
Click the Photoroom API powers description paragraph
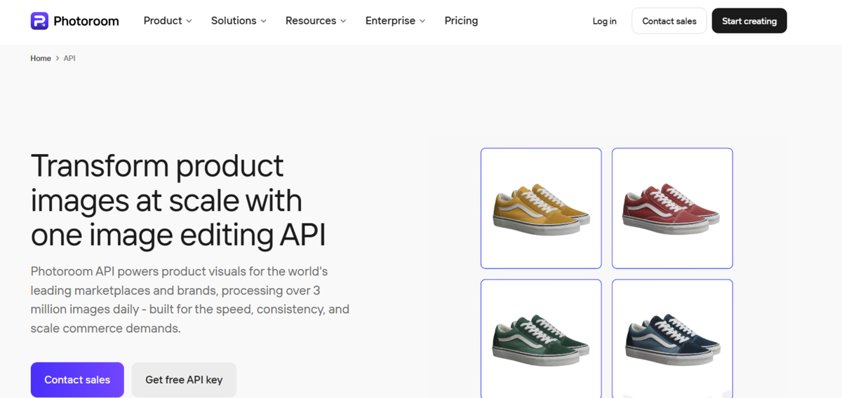[190, 299]
